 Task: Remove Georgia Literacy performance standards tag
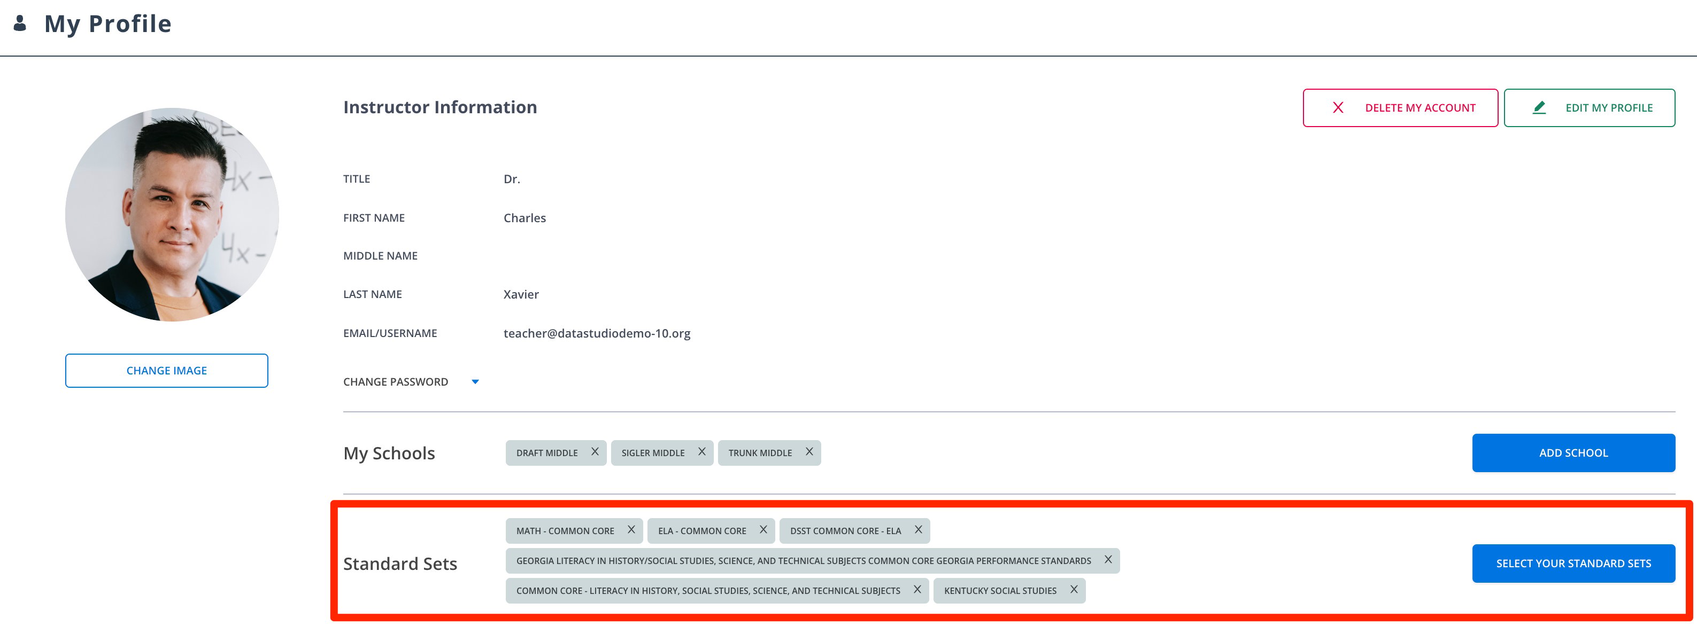coord(1108,560)
